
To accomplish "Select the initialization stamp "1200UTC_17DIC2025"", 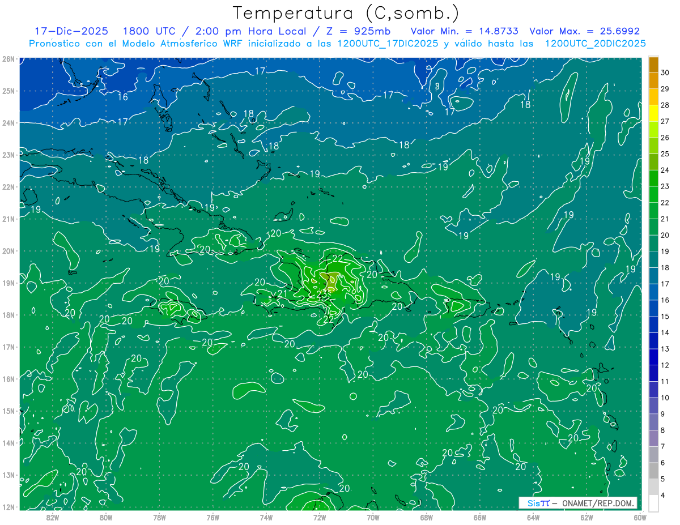I will (388, 44).
